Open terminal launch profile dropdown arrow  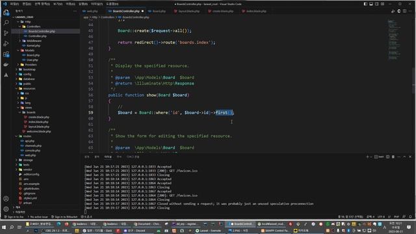(x=371, y=157)
